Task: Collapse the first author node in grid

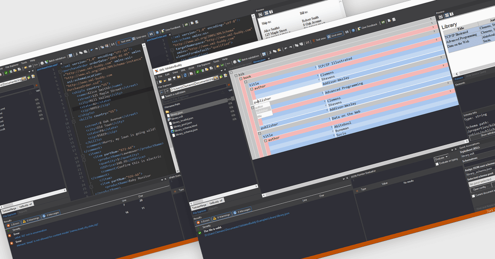Action: coord(252,89)
